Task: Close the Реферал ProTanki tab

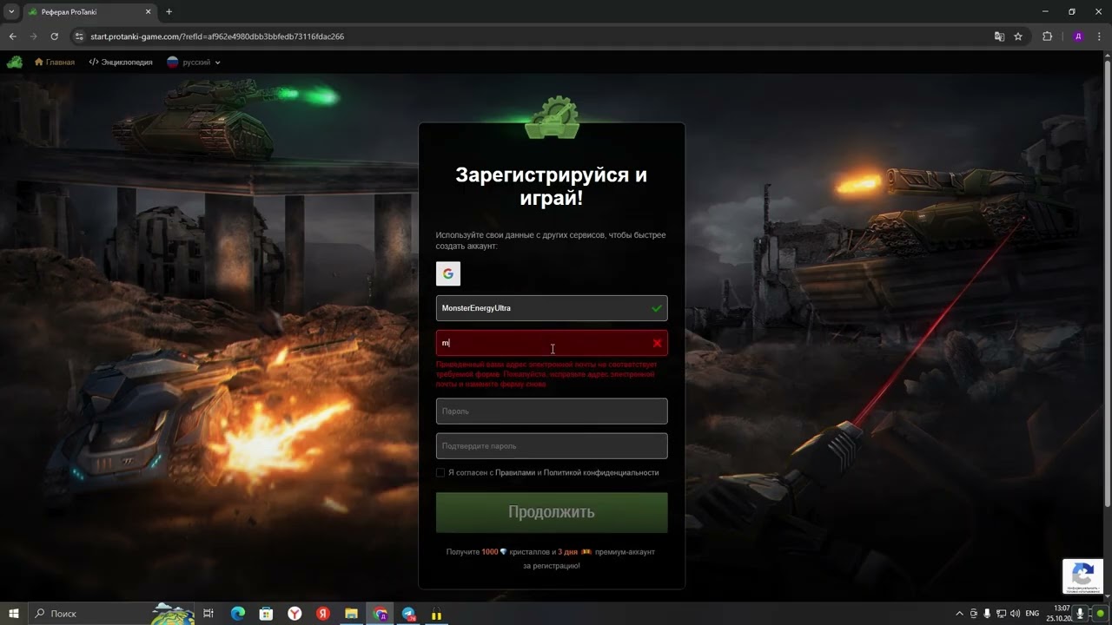Action: coord(148,12)
